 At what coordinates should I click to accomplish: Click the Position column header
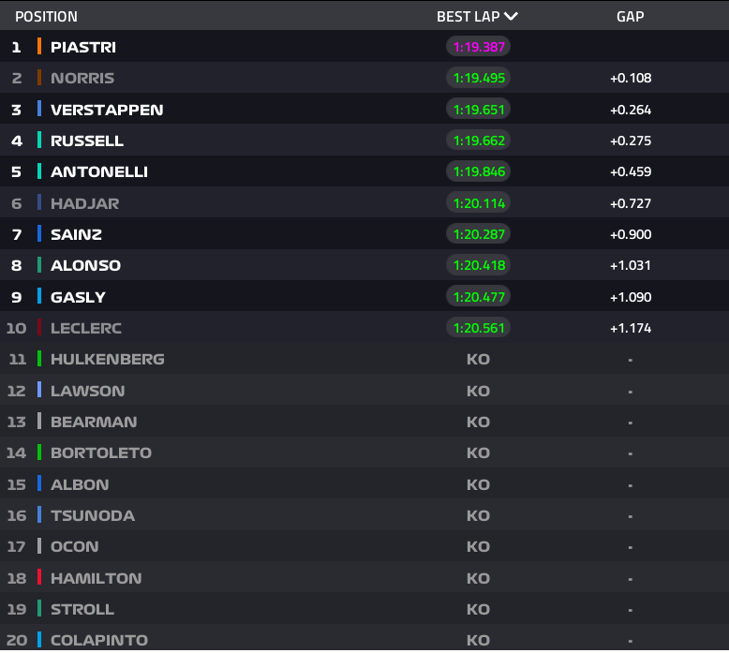coord(46,17)
